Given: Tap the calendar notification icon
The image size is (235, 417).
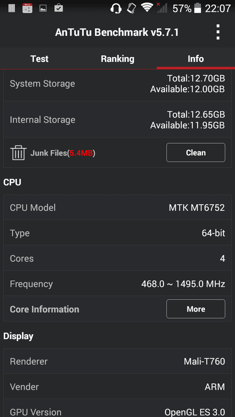Looking at the screenshot, I should (27, 8).
